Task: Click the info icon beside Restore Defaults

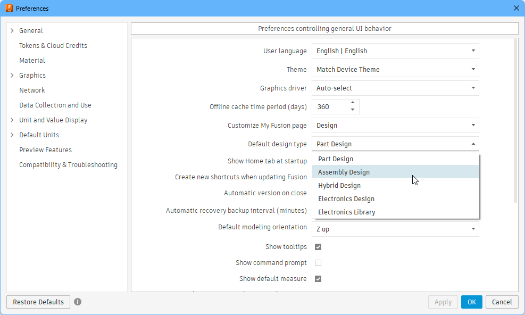Action: (78, 302)
